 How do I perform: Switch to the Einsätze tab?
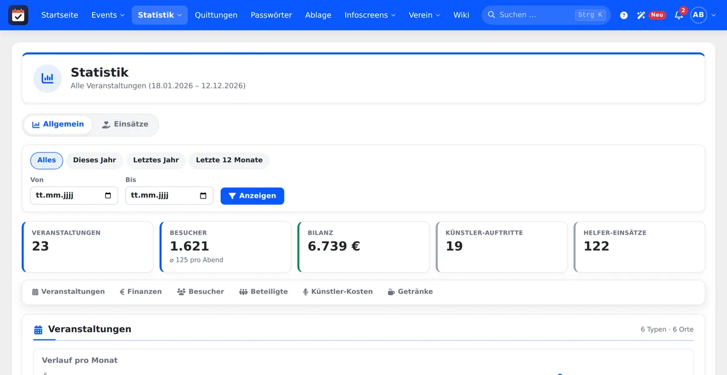[125, 125]
